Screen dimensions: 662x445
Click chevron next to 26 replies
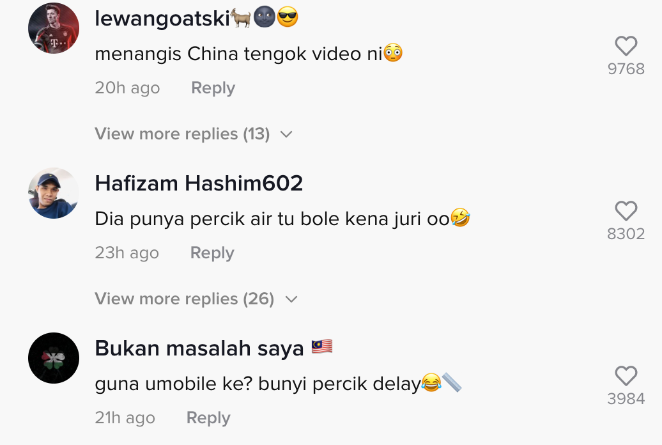(x=291, y=299)
